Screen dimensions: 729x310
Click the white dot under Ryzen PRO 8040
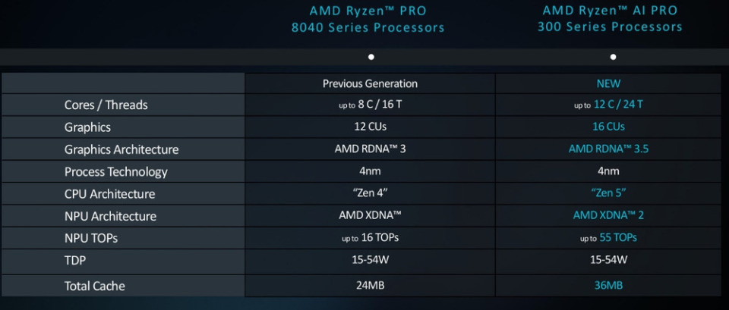371,57
